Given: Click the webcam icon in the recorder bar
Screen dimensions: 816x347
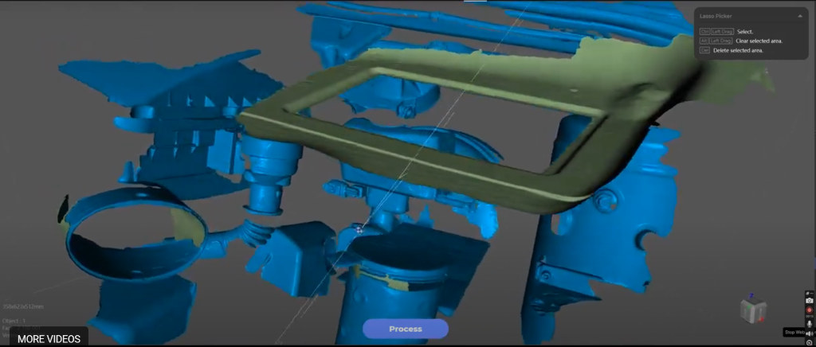Looking at the screenshot, I should (x=810, y=342).
